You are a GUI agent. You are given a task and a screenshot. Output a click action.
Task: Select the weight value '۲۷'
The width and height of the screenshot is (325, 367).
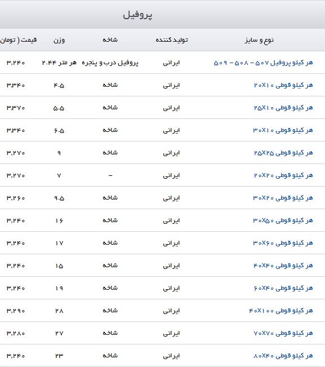[59, 333]
